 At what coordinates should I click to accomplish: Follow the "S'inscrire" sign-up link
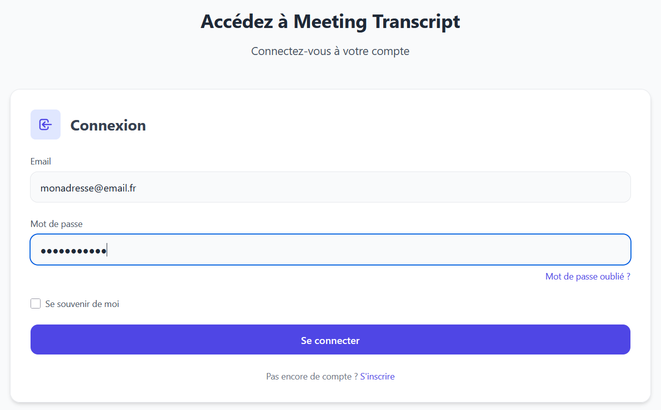pos(377,376)
